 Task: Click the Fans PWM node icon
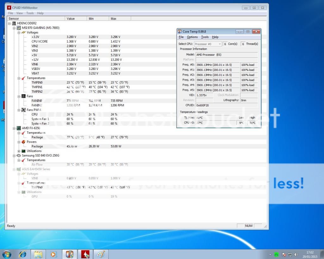pyautogui.click(x=23, y=110)
